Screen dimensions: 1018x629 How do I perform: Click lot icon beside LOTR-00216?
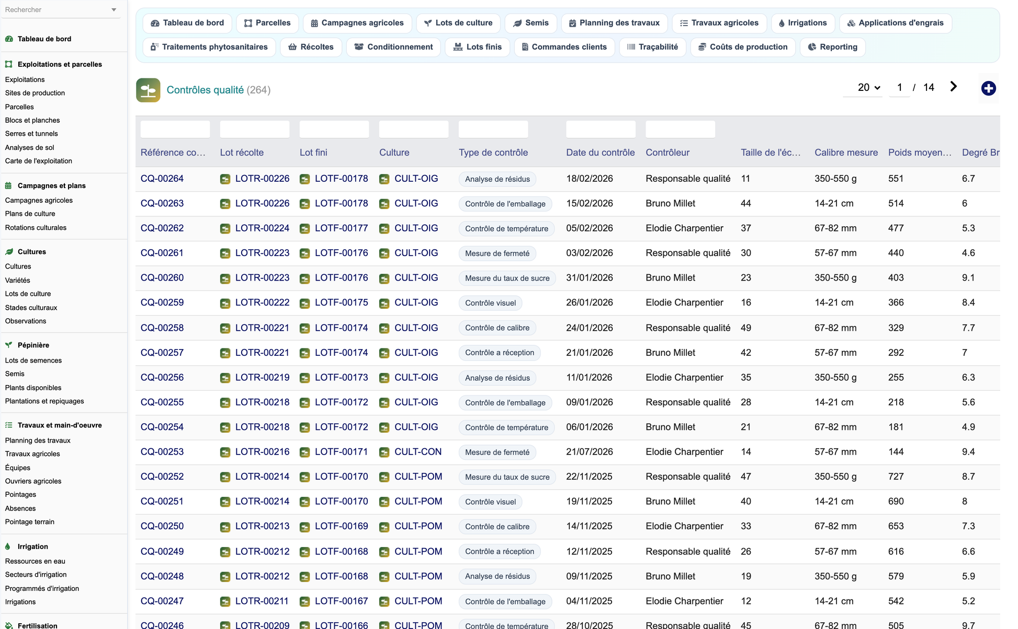coord(225,452)
